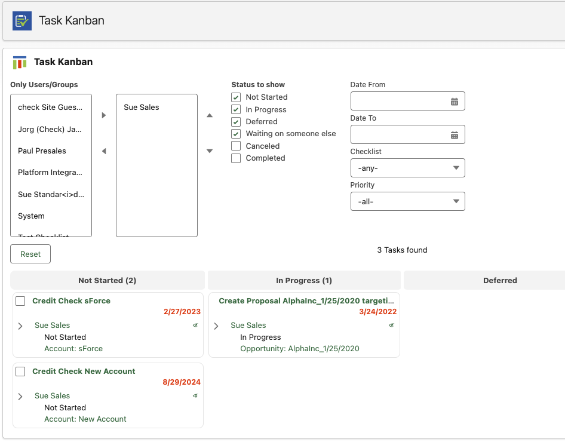The height and width of the screenshot is (442, 565).
Task: Open the Account: New Account link
Action: (x=85, y=419)
